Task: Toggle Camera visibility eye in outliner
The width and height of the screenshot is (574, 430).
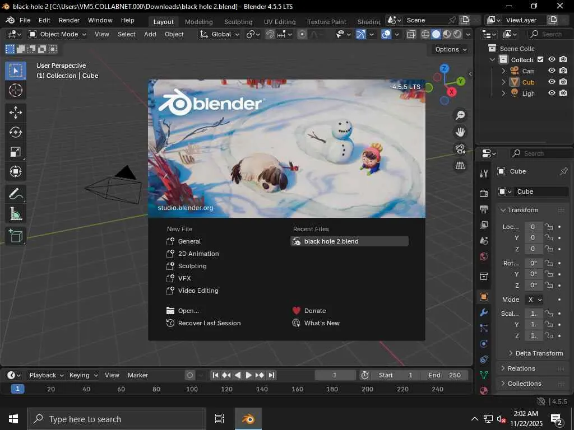Action: point(552,71)
